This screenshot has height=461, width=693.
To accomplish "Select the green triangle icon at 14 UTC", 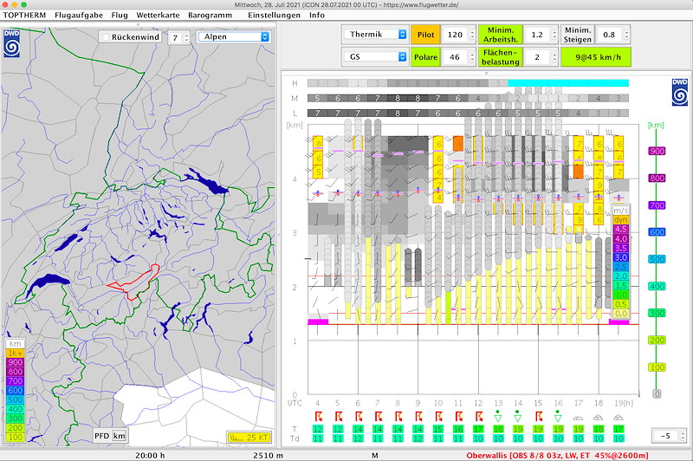I will click(518, 416).
